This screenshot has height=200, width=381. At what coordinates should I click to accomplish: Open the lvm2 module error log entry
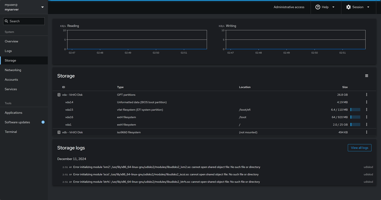click(x=214, y=167)
